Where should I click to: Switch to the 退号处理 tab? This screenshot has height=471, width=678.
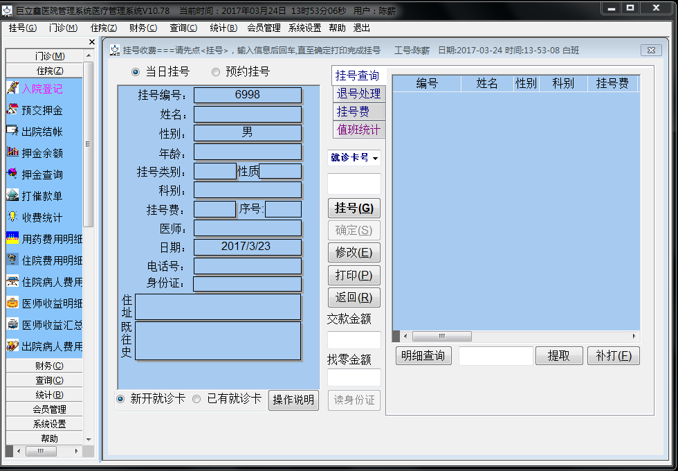[358, 94]
